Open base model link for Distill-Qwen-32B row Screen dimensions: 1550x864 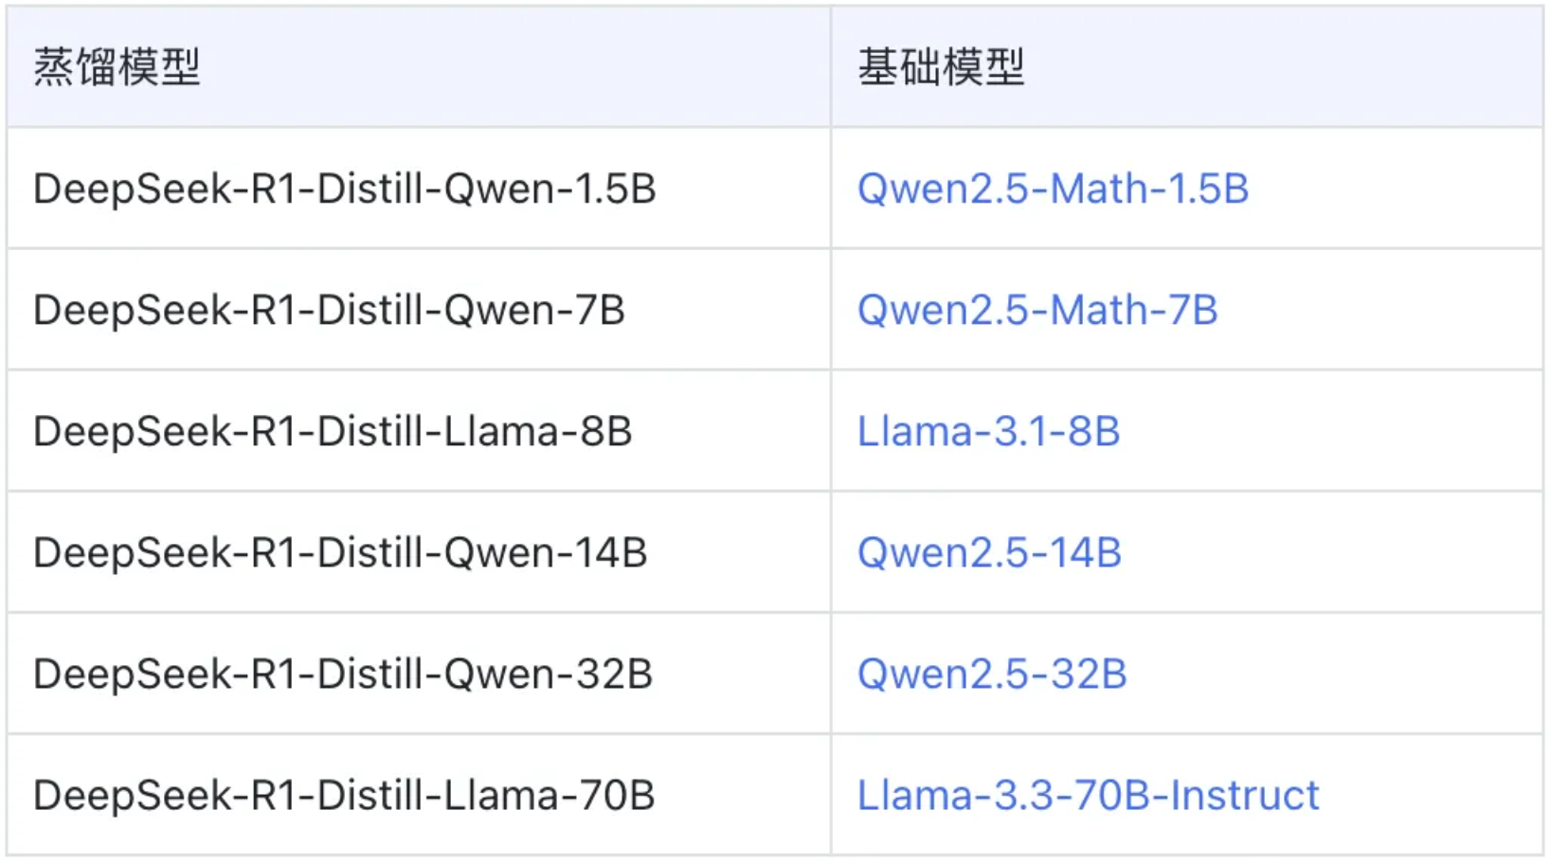tap(991, 674)
